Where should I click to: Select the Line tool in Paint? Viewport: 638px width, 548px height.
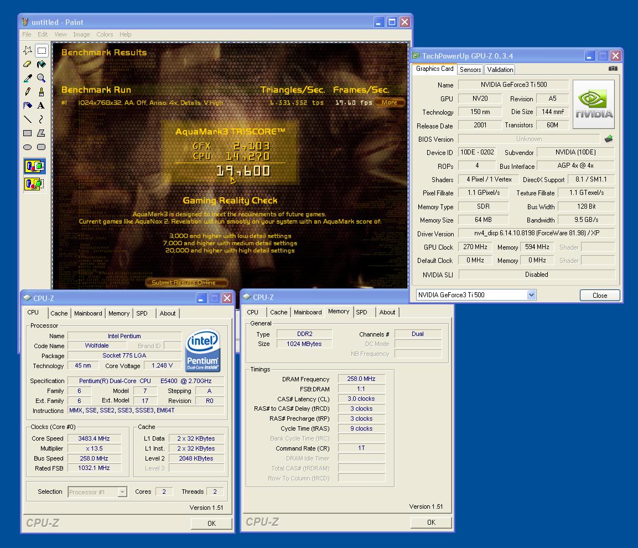pyautogui.click(x=28, y=120)
